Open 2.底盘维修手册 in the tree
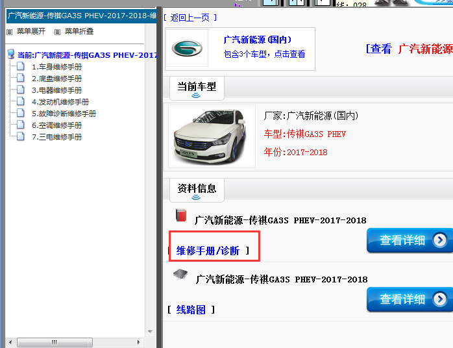Screen dimensions: 453x348 click(x=56, y=79)
